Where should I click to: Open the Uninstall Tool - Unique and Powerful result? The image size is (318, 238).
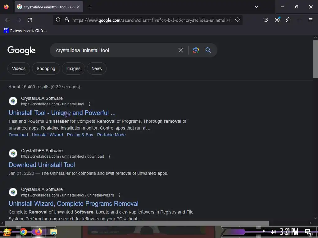[x=62, y=113]
